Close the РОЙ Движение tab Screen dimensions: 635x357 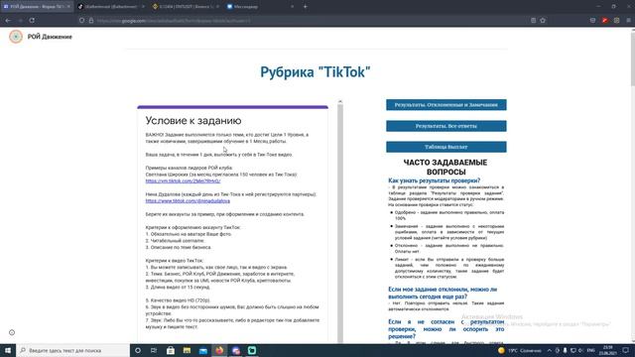click(x=68, y=7)
